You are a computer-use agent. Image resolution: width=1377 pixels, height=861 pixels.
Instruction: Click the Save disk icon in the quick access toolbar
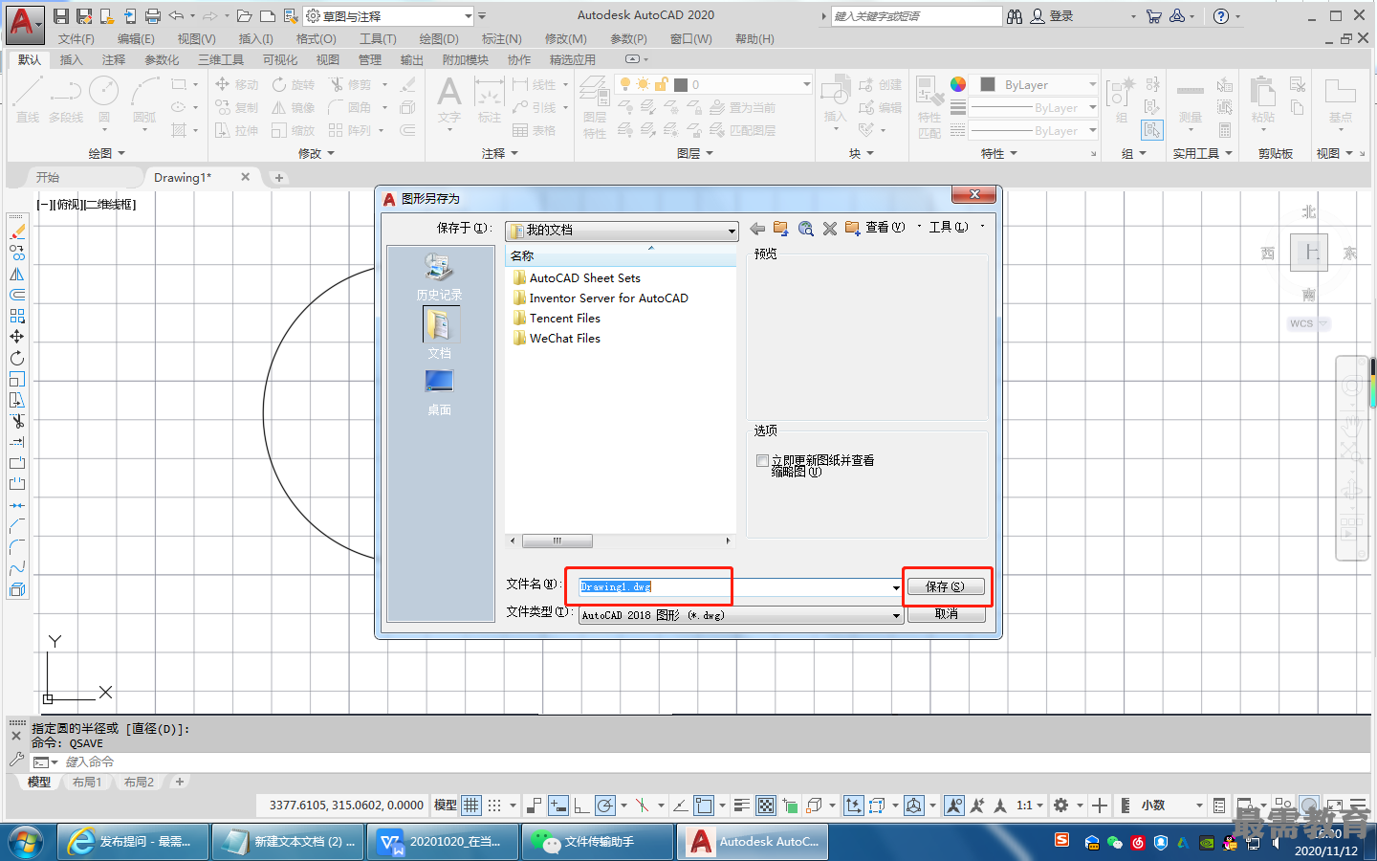tap(61, 16)
